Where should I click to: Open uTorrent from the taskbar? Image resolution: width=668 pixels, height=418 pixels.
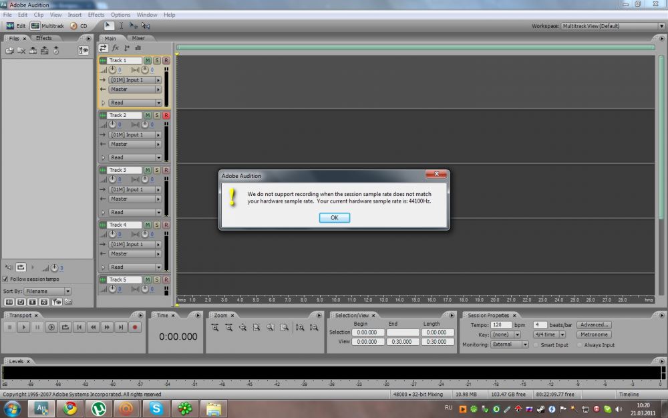[99, 409]
